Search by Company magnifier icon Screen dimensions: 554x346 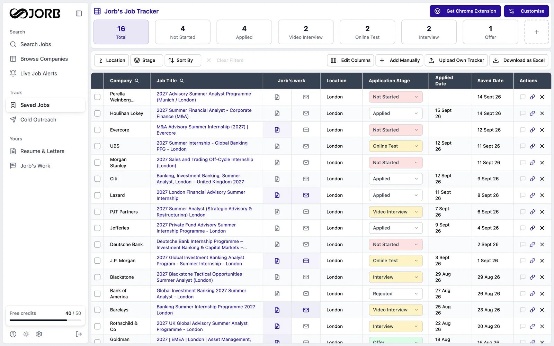137,81
